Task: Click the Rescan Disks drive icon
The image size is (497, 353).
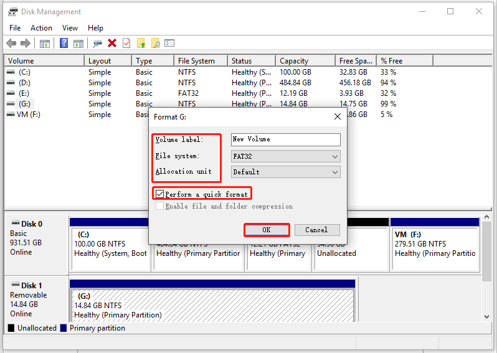Action: tap(97, 44)
